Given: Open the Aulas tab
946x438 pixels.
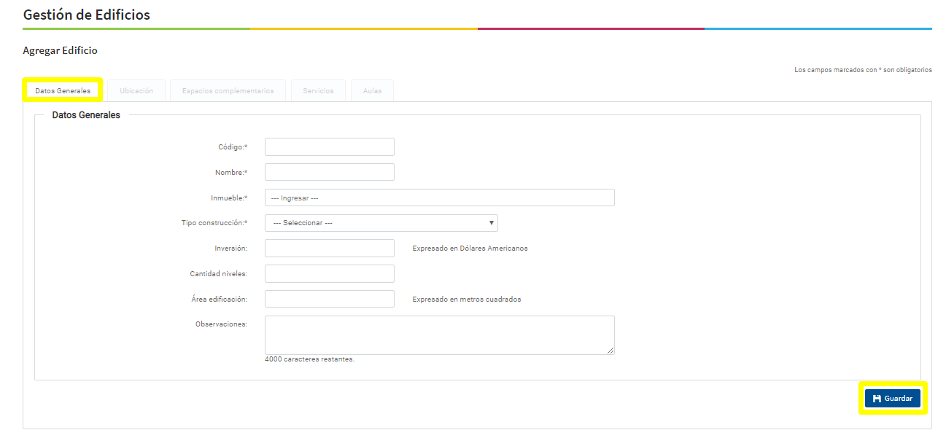Looking at the screenshot, I should (x=372, y=91).
